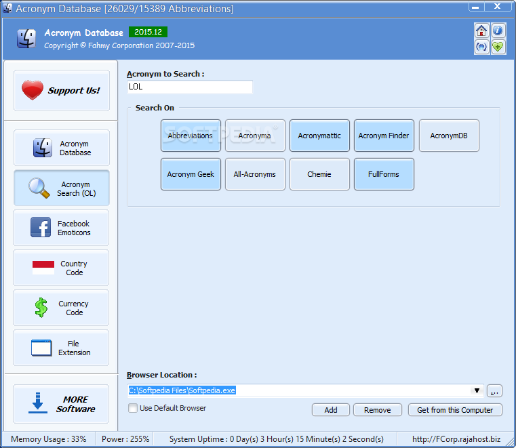516x448 pixels.
Task: Click the title bar application icon
Action: pos(7,8)
